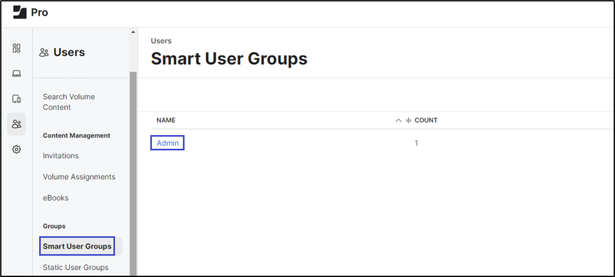Select eBooks in the sidebar

[55, 198]
